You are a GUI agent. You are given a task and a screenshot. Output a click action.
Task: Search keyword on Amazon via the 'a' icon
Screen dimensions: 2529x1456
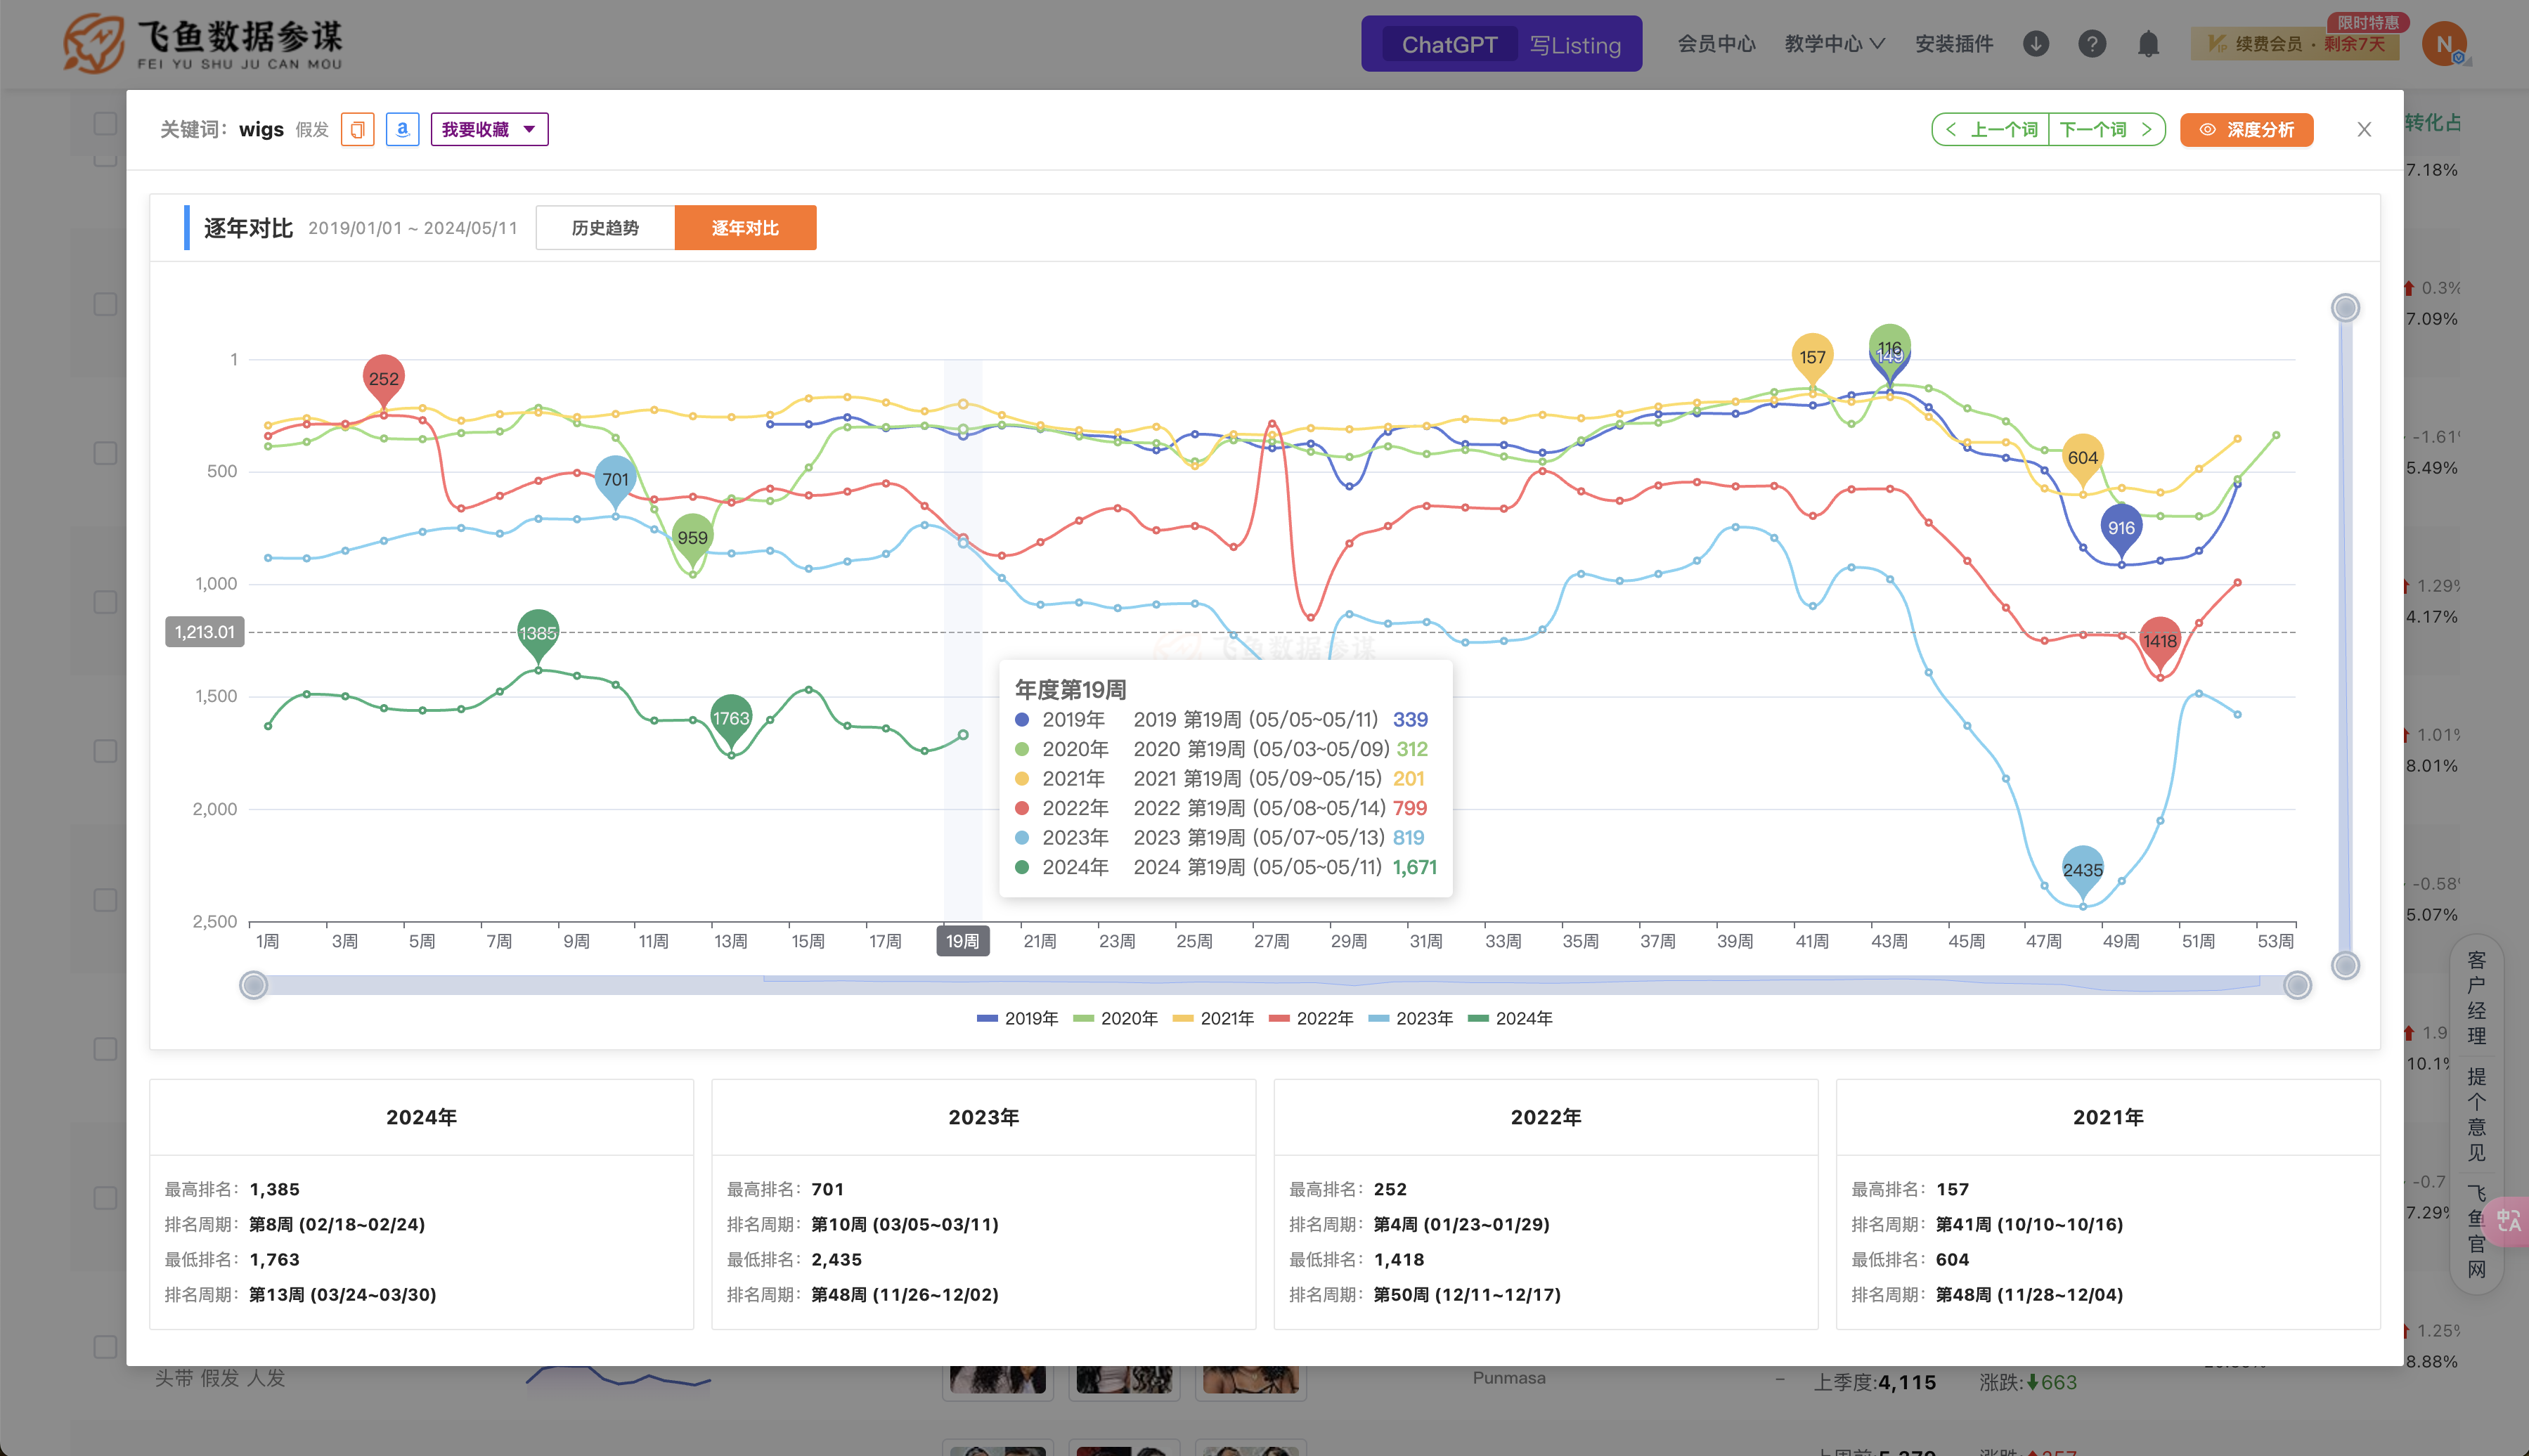[402, 129]
